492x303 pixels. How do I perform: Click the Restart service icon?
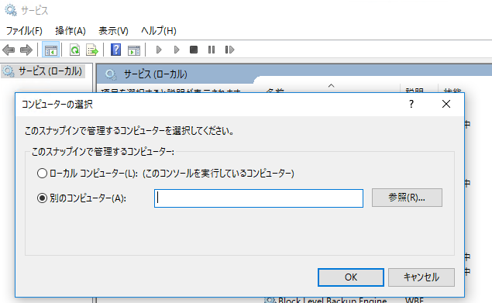(x=229, y=50)
